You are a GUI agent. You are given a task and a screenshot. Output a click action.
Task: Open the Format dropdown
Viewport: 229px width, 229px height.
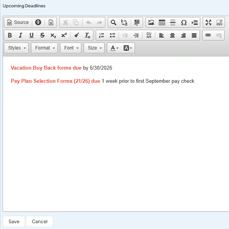44,48
